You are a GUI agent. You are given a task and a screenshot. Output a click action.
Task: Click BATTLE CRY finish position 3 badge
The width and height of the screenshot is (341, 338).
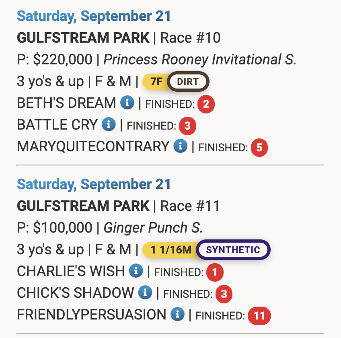[187, 126]
